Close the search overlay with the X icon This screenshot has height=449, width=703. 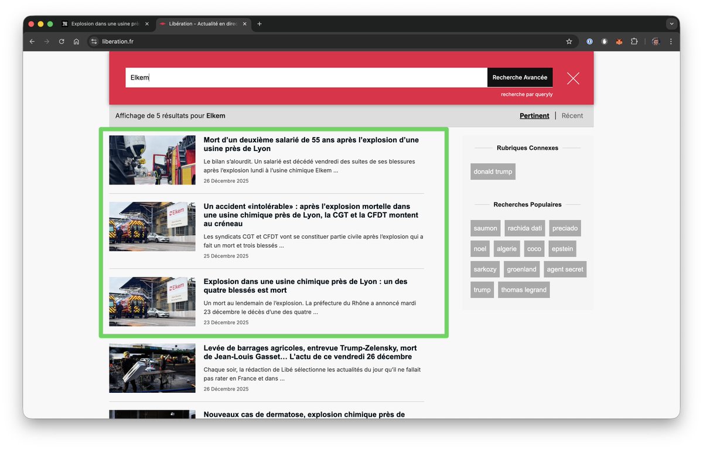pos(573,78)
